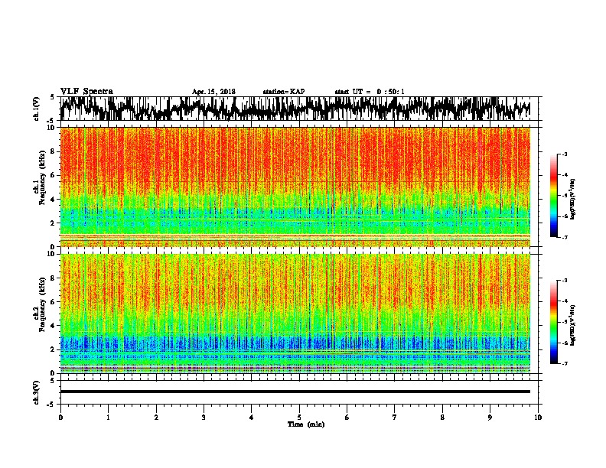Click the "10" frequency tick of the ch.1 spectrogram

coord(51,128)
